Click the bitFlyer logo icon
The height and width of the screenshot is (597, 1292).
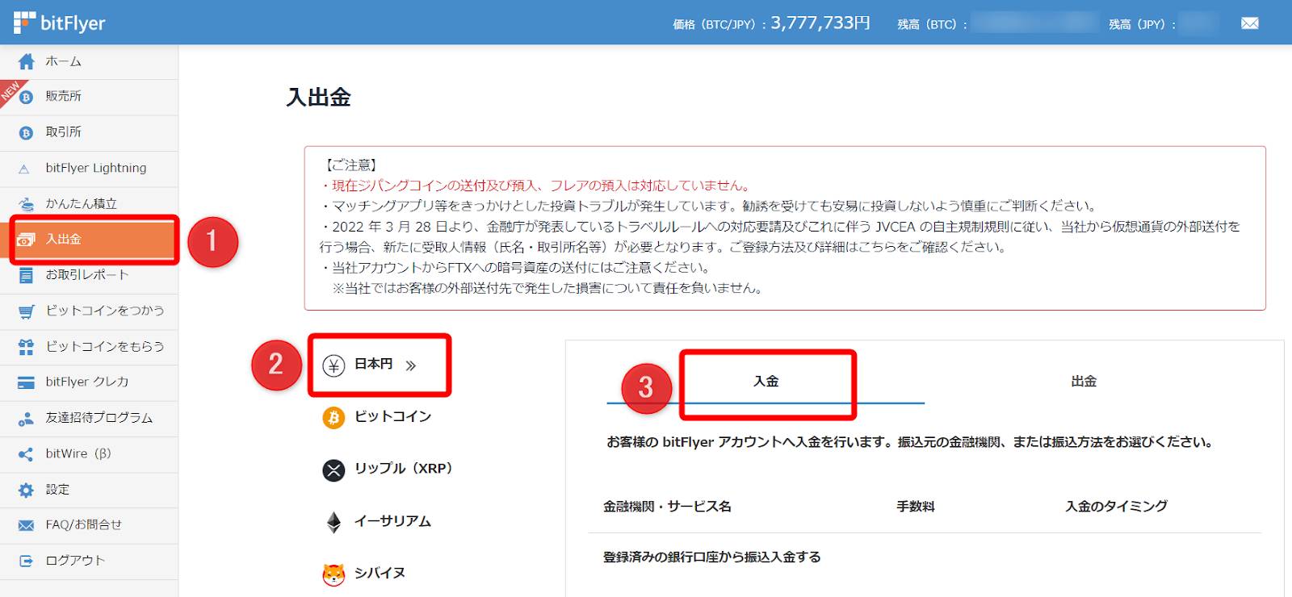point(24,23)
